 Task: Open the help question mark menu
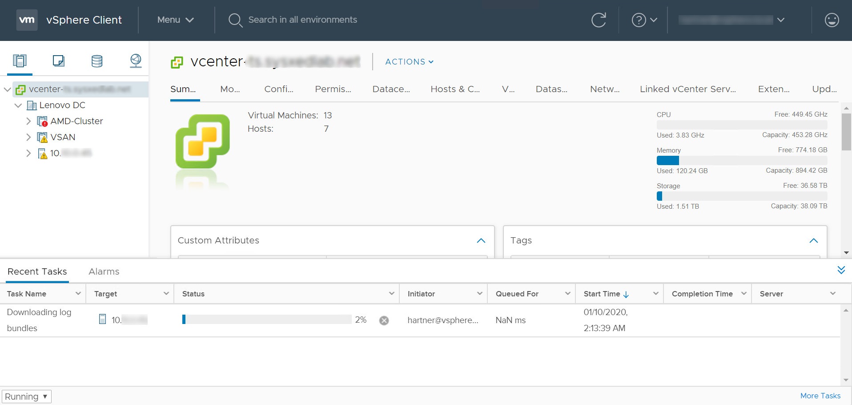(x=644, y=20)
